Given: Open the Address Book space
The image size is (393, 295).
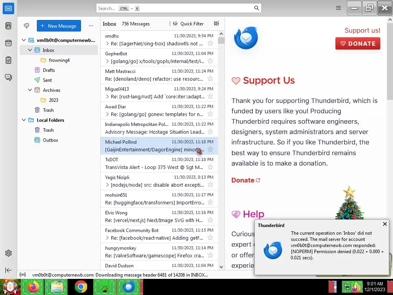Looking at the screenshot, I should [x=8, y=26].
